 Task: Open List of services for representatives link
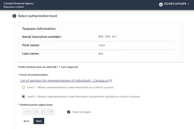coord(64,81)
